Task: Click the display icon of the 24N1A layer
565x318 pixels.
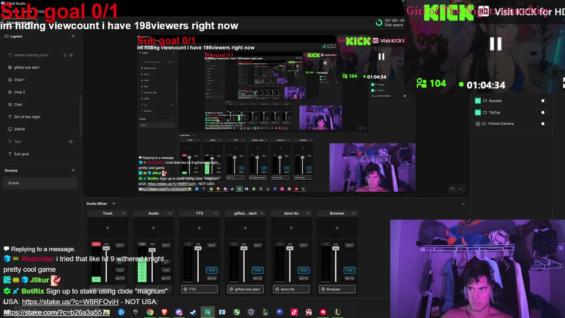Action: [x=10, y=129]
